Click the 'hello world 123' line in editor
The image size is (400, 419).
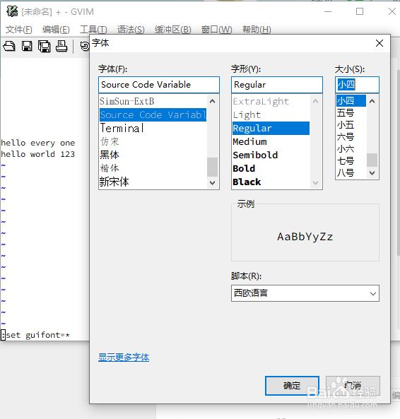click(x=38, y=154)
